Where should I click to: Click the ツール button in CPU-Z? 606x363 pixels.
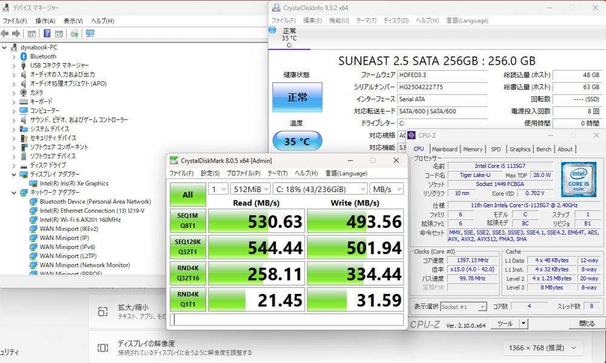505,324
